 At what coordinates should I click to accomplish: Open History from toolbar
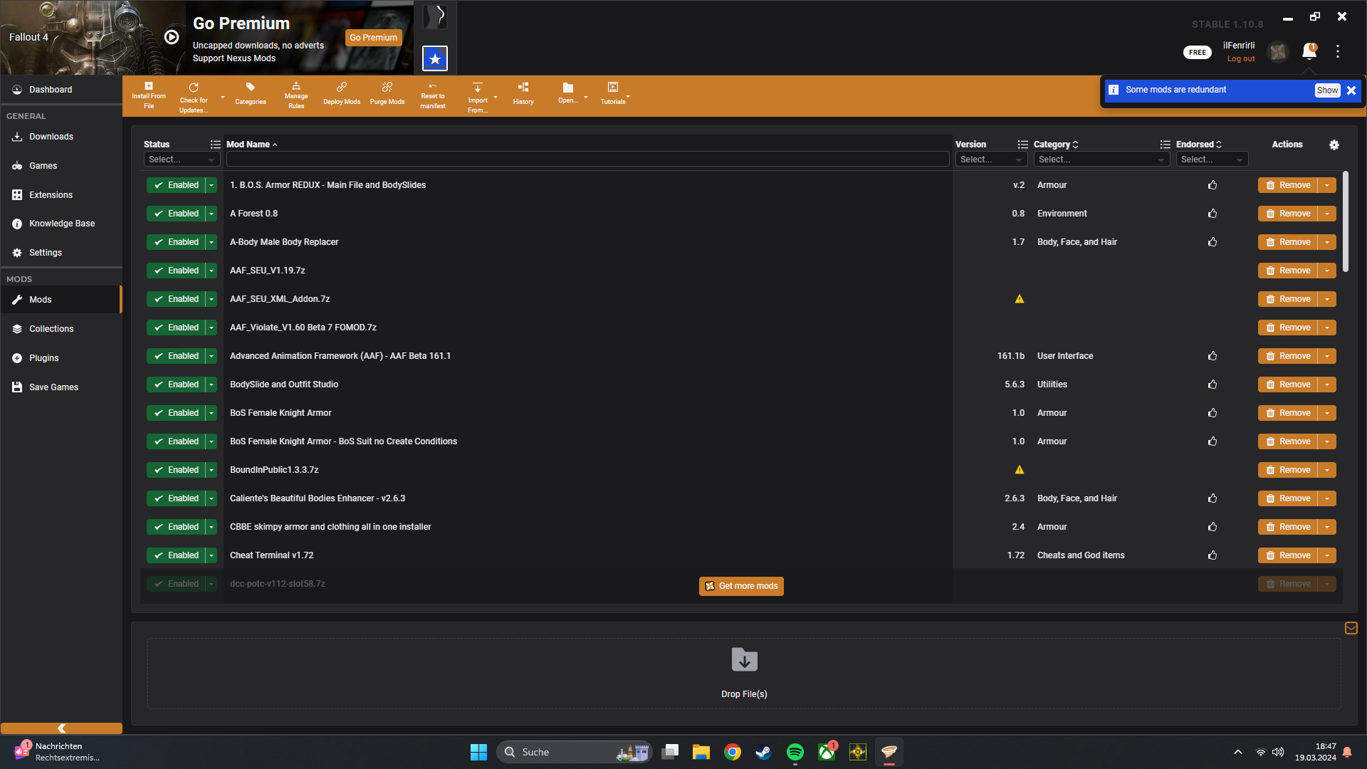click(523, 94)
